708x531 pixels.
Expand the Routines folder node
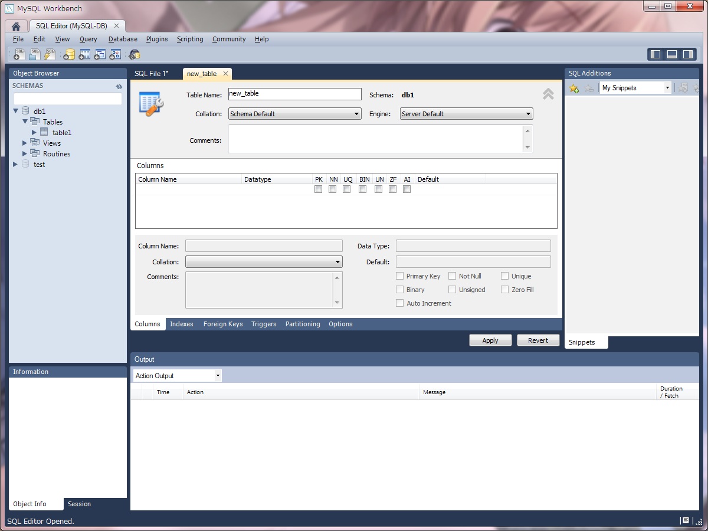[25, 153]
